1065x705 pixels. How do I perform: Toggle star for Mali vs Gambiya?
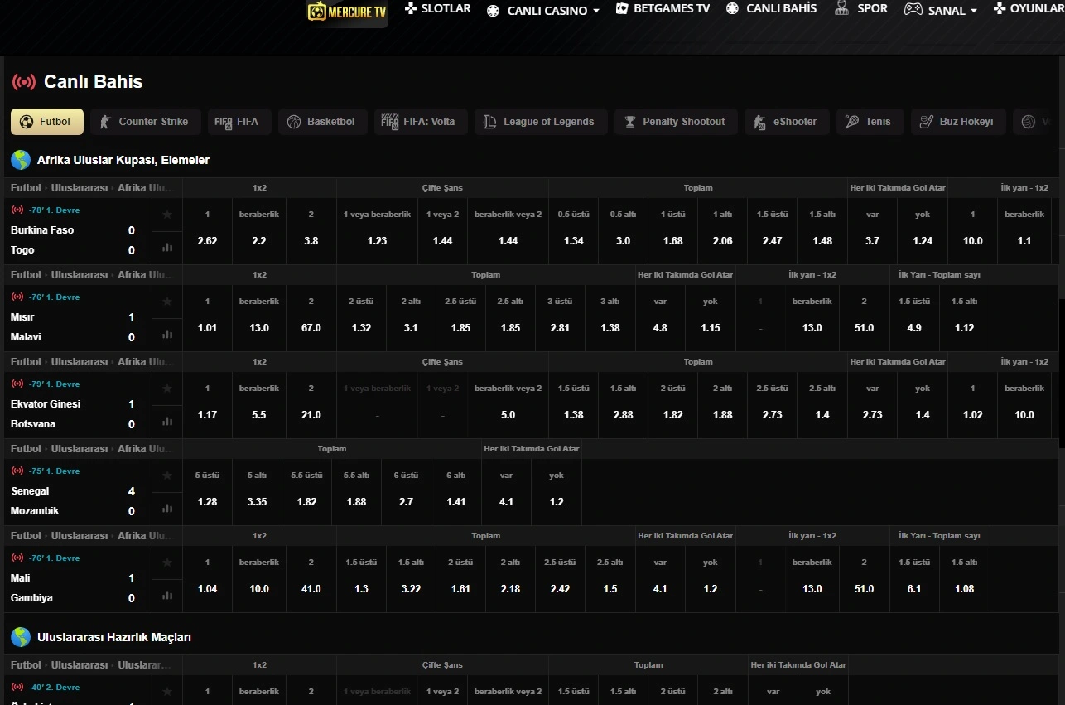(x=167, y=563)
